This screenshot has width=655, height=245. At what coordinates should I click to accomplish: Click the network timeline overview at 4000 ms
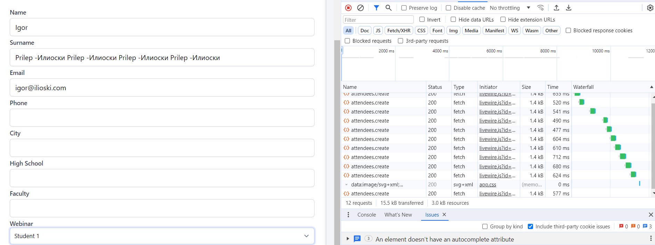pyautogui.click(x=440, y=66)
